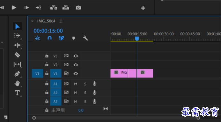Solo track A1
The width and height of the screenshot is (221, 122).
click(85, 84)
